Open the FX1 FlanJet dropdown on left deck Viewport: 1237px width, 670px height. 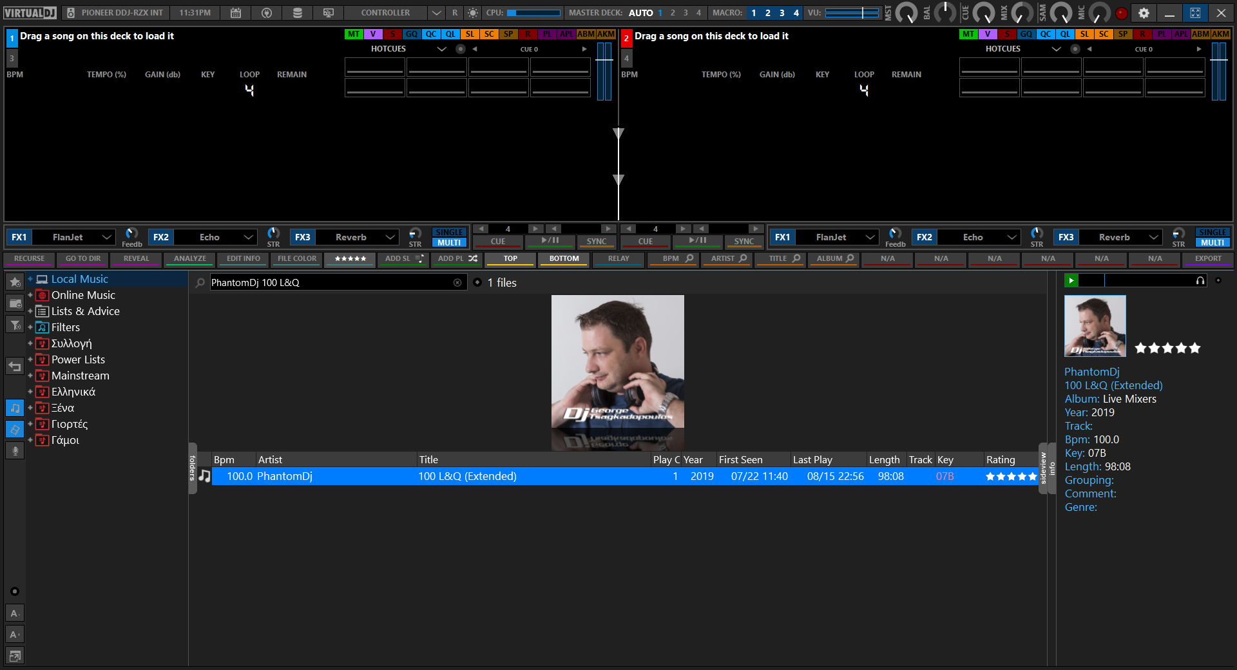click(108, 237)
